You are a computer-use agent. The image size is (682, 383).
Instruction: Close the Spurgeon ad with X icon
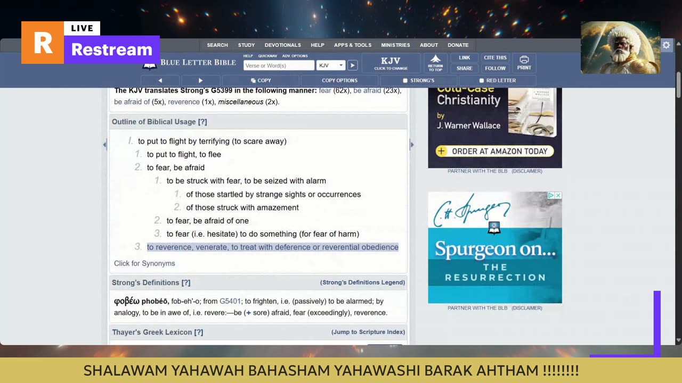pos(558,195)
